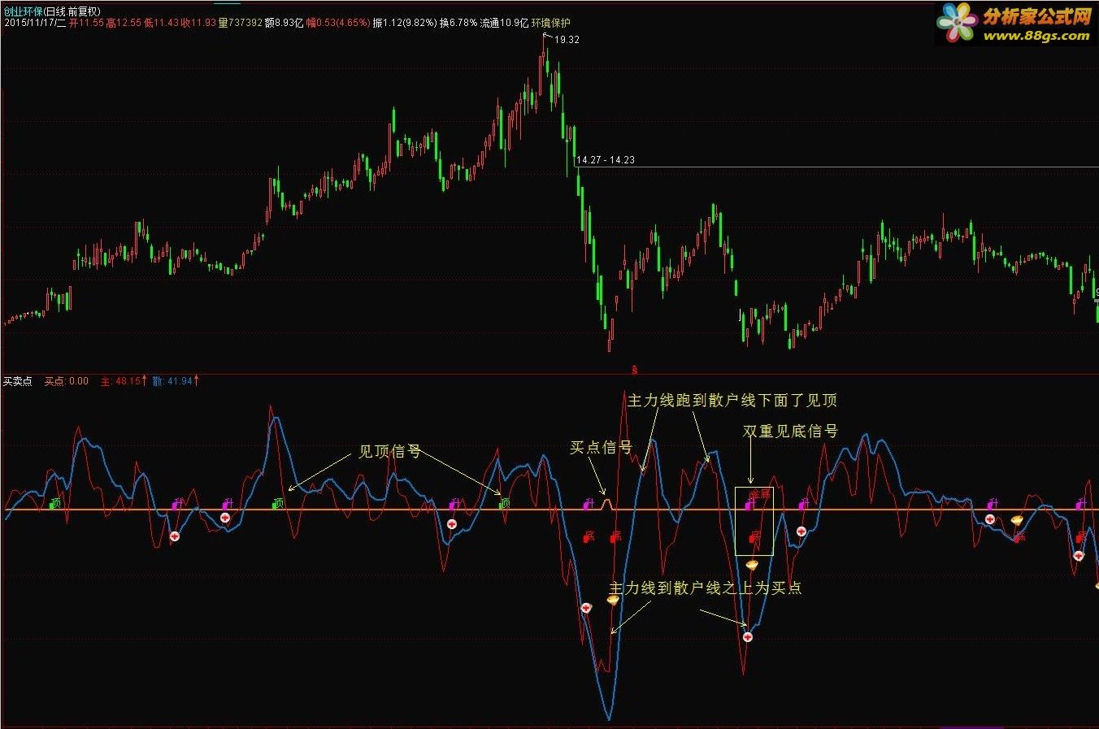This screenshot has height=729, width=1099.
Task: Click the open price 开11.55
Action: [86, 23]
